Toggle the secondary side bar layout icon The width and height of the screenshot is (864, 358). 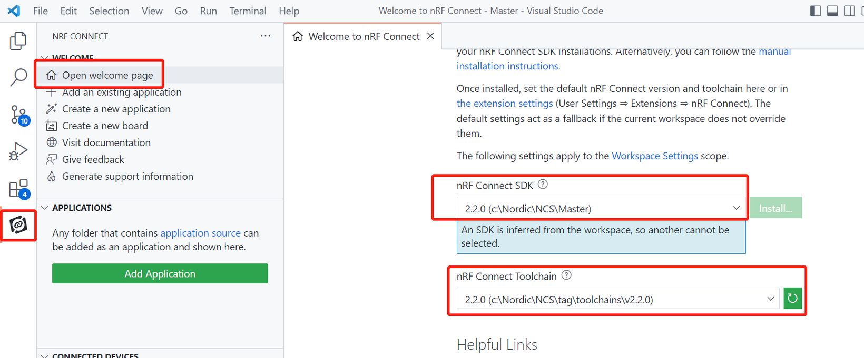[x=849, y=11]
